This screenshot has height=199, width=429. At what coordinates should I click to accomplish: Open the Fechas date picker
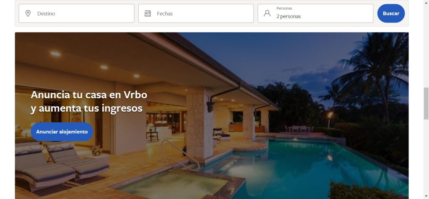196,13
